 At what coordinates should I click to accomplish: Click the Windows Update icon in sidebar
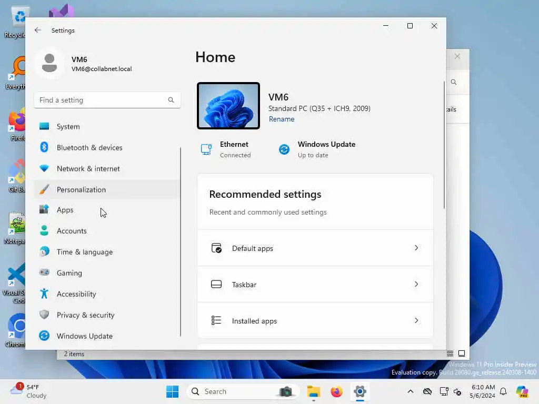(44, 336)
